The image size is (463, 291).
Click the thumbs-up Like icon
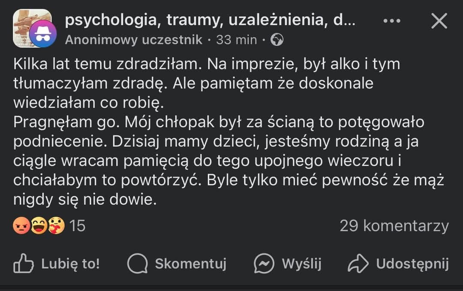pos(24,264)
